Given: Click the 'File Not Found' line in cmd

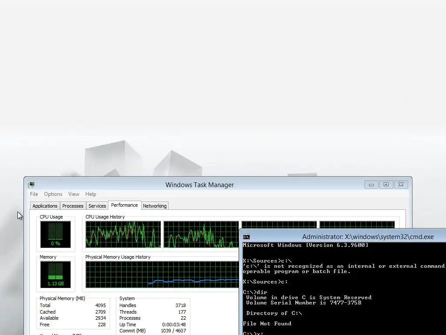Looking at the screenshot, I should click(267, 324).
